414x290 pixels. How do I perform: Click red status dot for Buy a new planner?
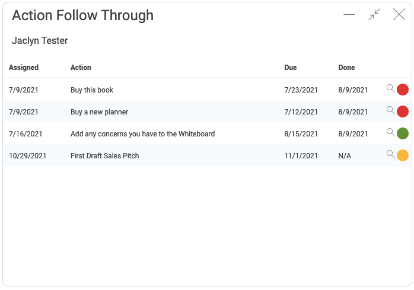(x=403, y=111)
